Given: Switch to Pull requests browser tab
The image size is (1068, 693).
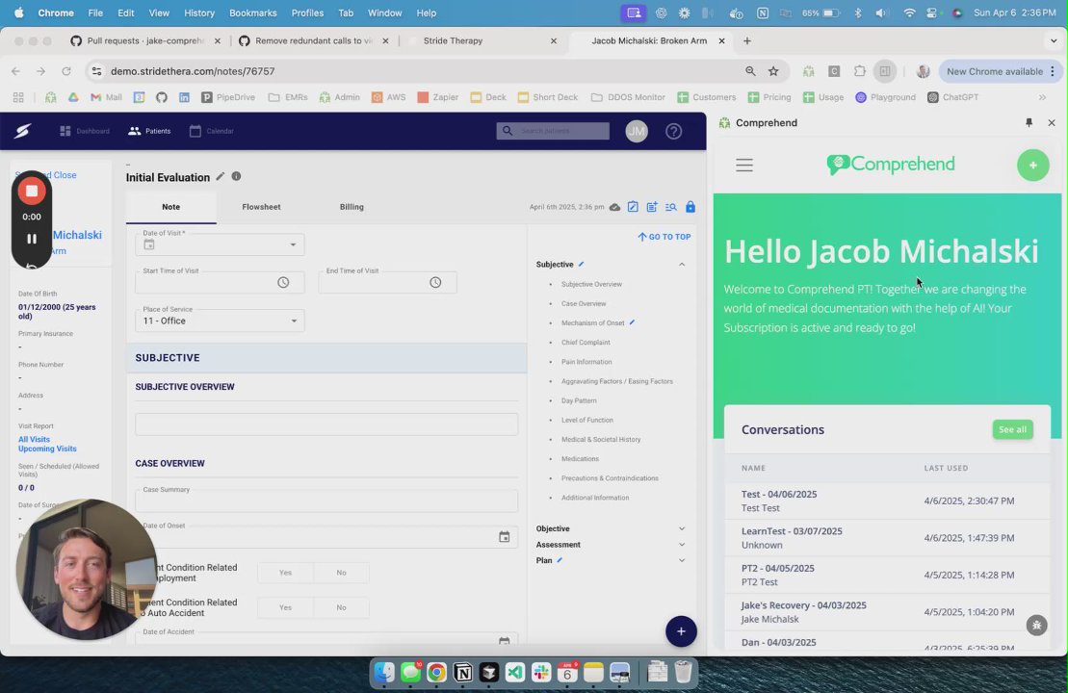Looking at the screenshot, I should pos(145,40).
